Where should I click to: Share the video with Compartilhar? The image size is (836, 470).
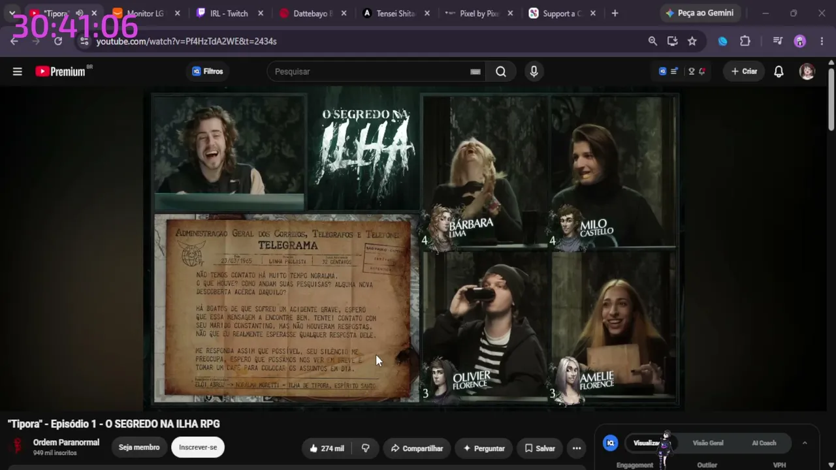tap(417, 448)
